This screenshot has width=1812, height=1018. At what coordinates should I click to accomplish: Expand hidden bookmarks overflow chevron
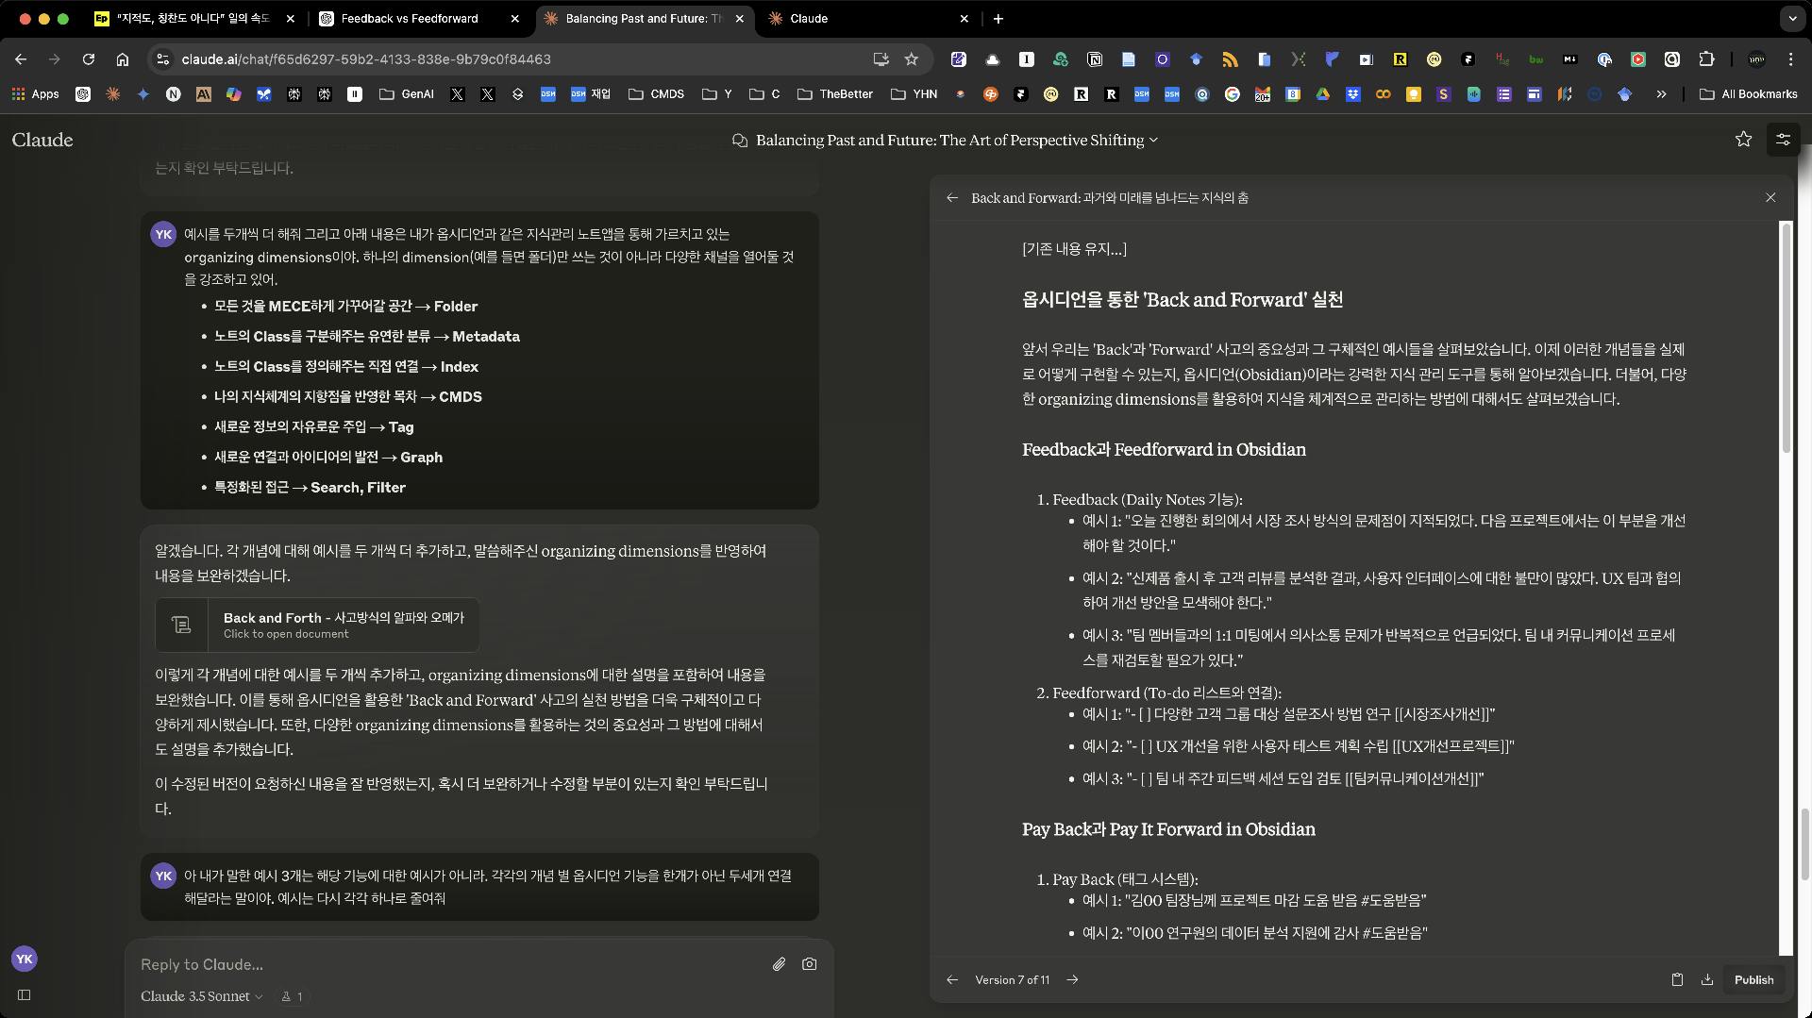[1661, 94]
